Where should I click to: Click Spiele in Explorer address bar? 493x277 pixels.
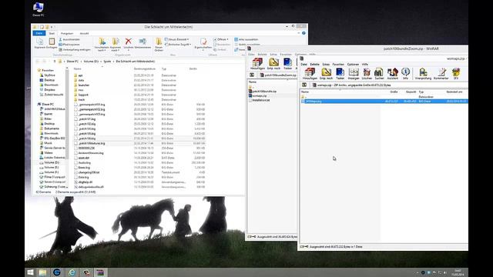(x=107, y=62)
